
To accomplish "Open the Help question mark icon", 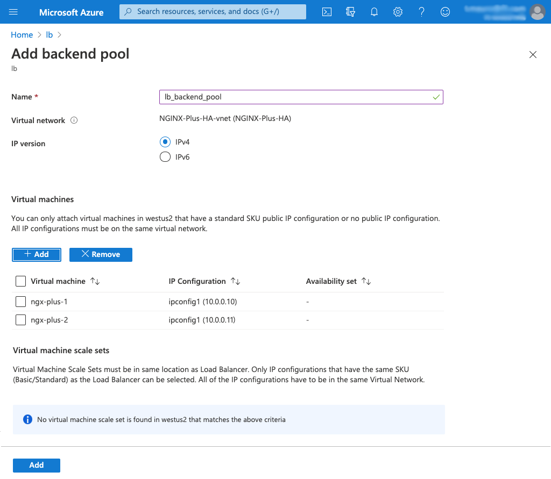I will click(x=421, y=12).
